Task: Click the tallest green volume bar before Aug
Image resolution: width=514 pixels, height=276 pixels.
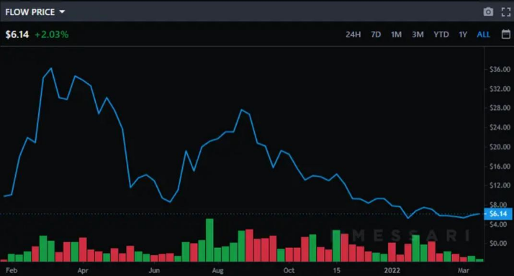Action: pos(209,240)
